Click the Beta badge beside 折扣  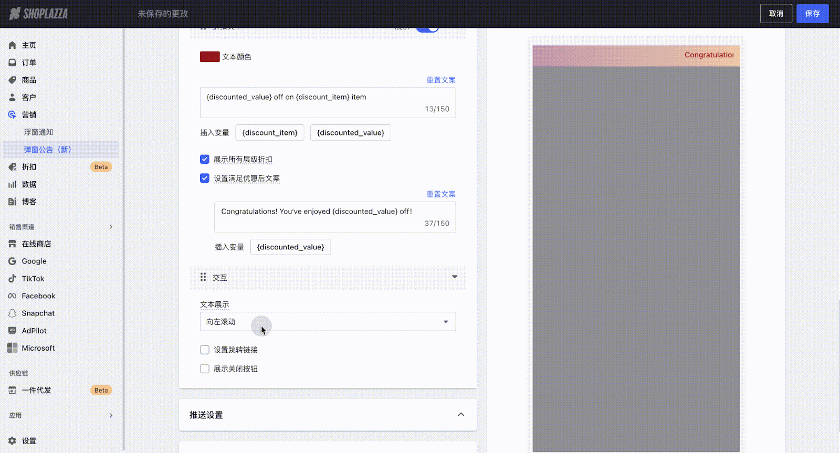pyautogui.click(x=101, y=167)
